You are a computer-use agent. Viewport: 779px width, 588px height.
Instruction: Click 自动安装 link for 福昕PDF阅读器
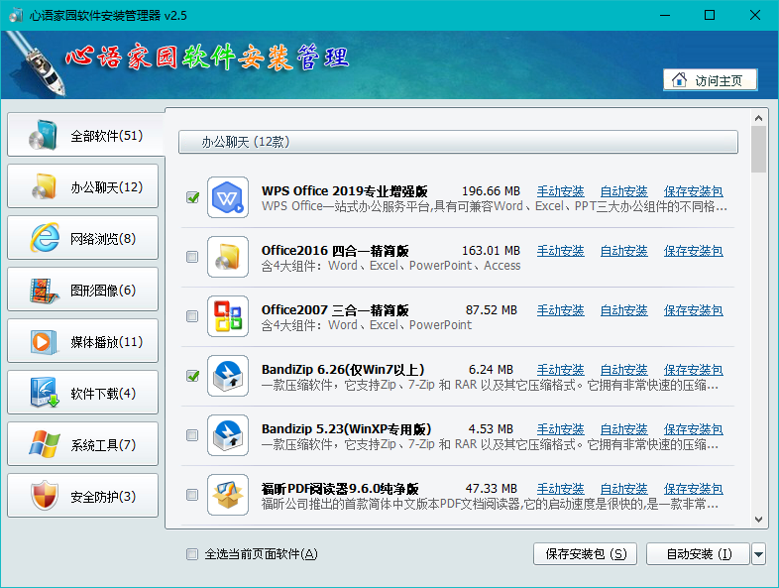[x=624, y=489]
